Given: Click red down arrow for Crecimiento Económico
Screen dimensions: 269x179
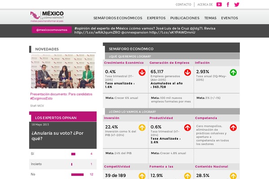Looking at the screenshot, I should tap(142, 72).
